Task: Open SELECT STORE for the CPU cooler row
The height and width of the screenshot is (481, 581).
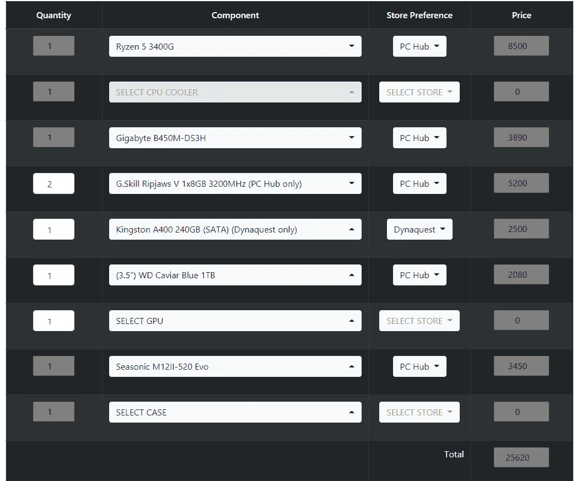Action: point(419,92)
